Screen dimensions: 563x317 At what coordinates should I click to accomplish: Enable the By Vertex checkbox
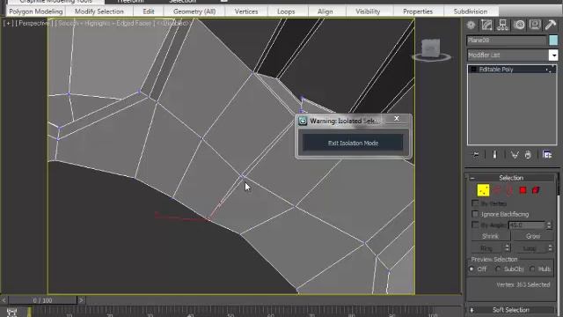475,203
